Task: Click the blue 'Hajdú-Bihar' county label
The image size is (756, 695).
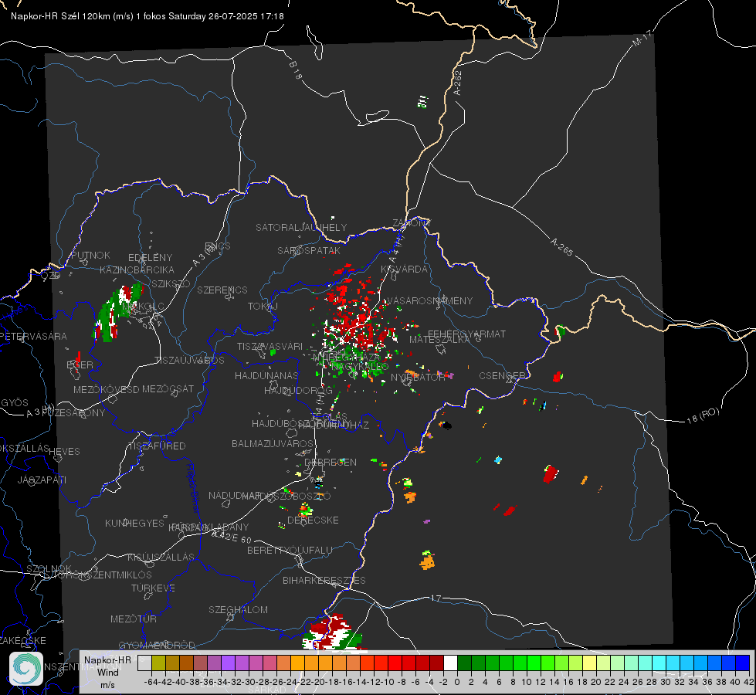Action: point(192,488)
